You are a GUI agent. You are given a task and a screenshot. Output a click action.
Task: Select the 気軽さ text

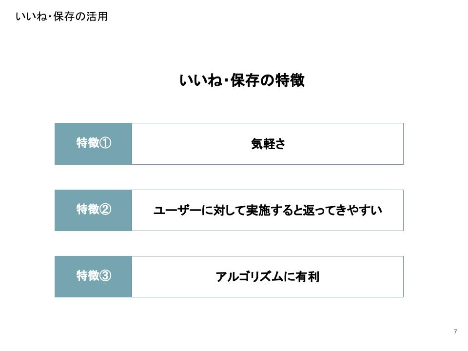(268, 144)
